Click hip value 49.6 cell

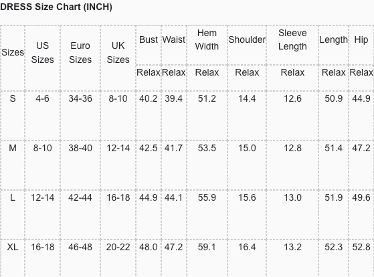(361, 197)
